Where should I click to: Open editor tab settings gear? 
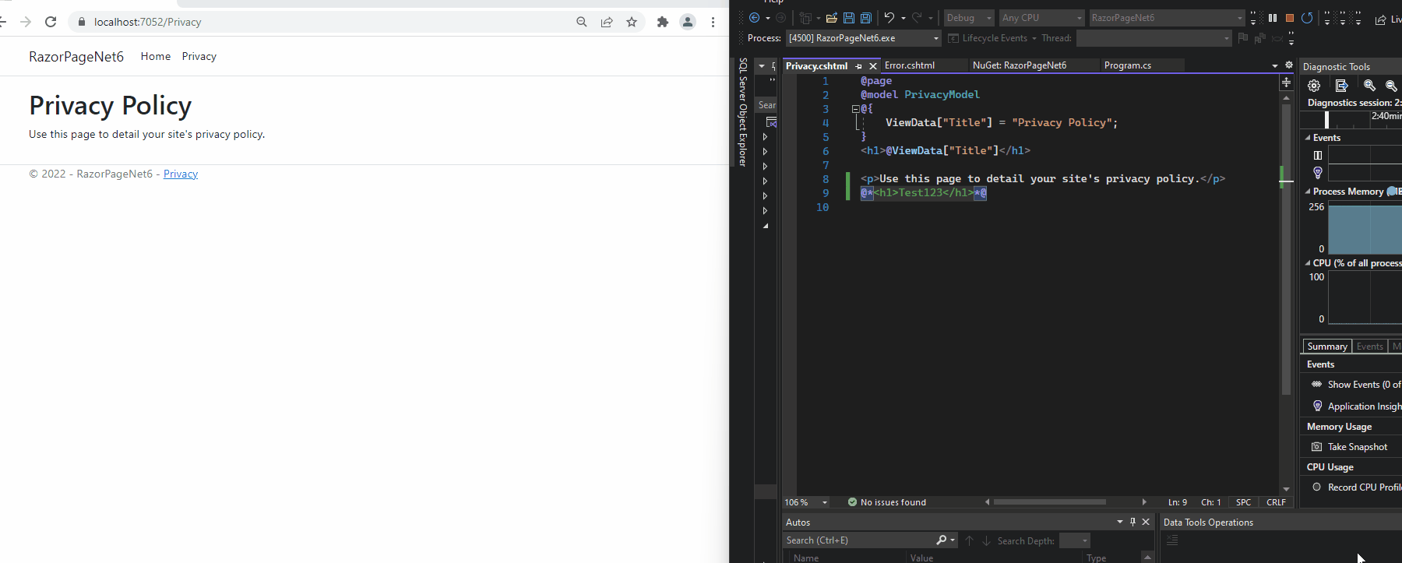click(x=1289, y=65)
